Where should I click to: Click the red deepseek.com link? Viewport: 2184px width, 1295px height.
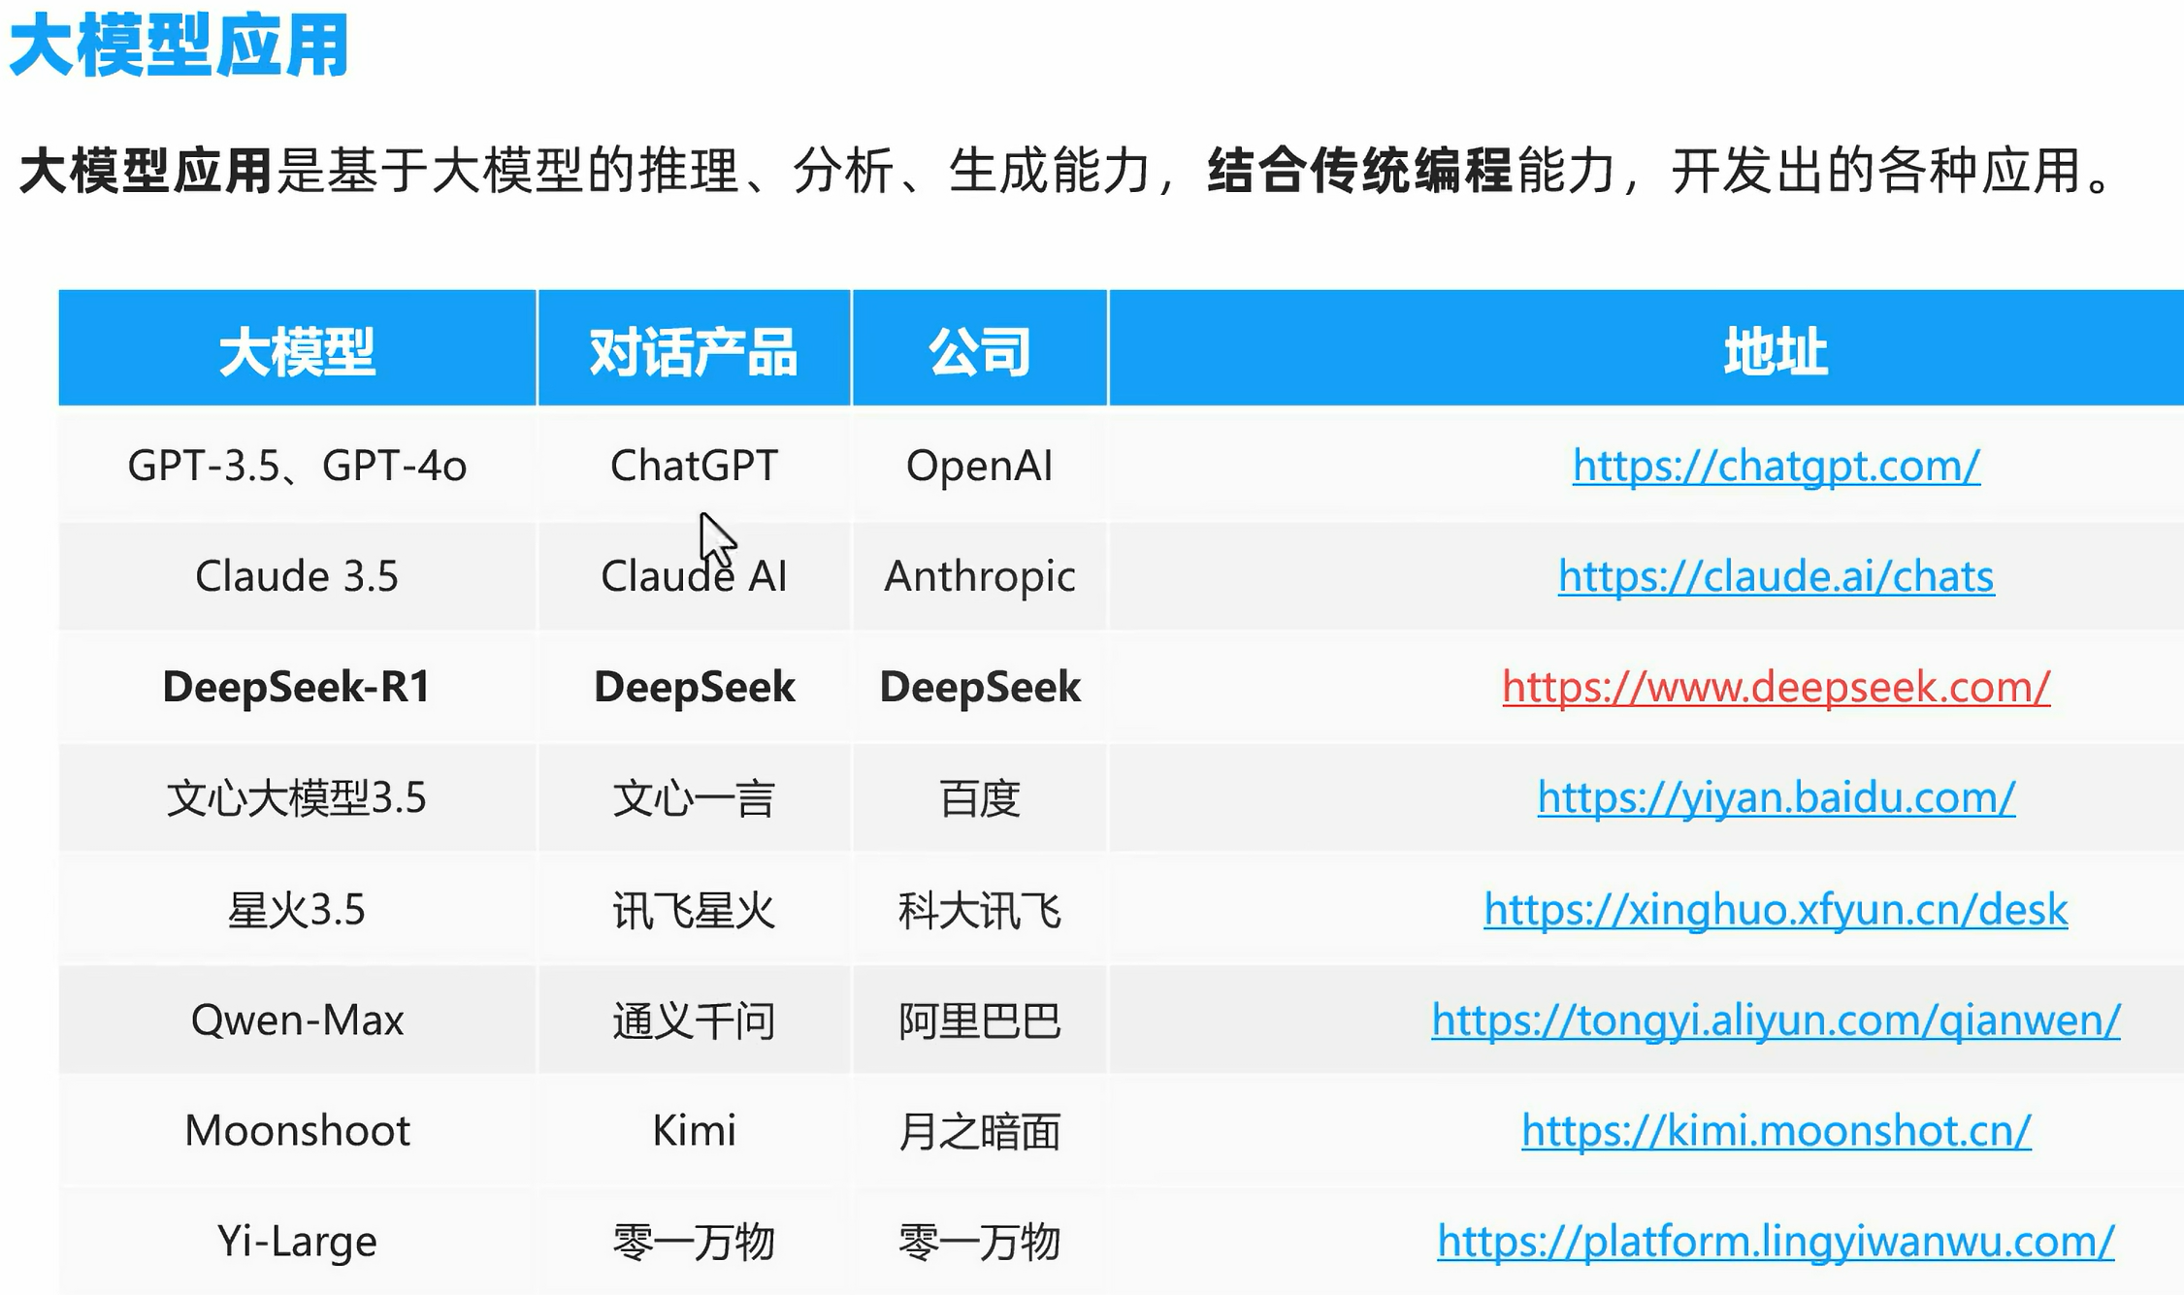point(1776,688)
